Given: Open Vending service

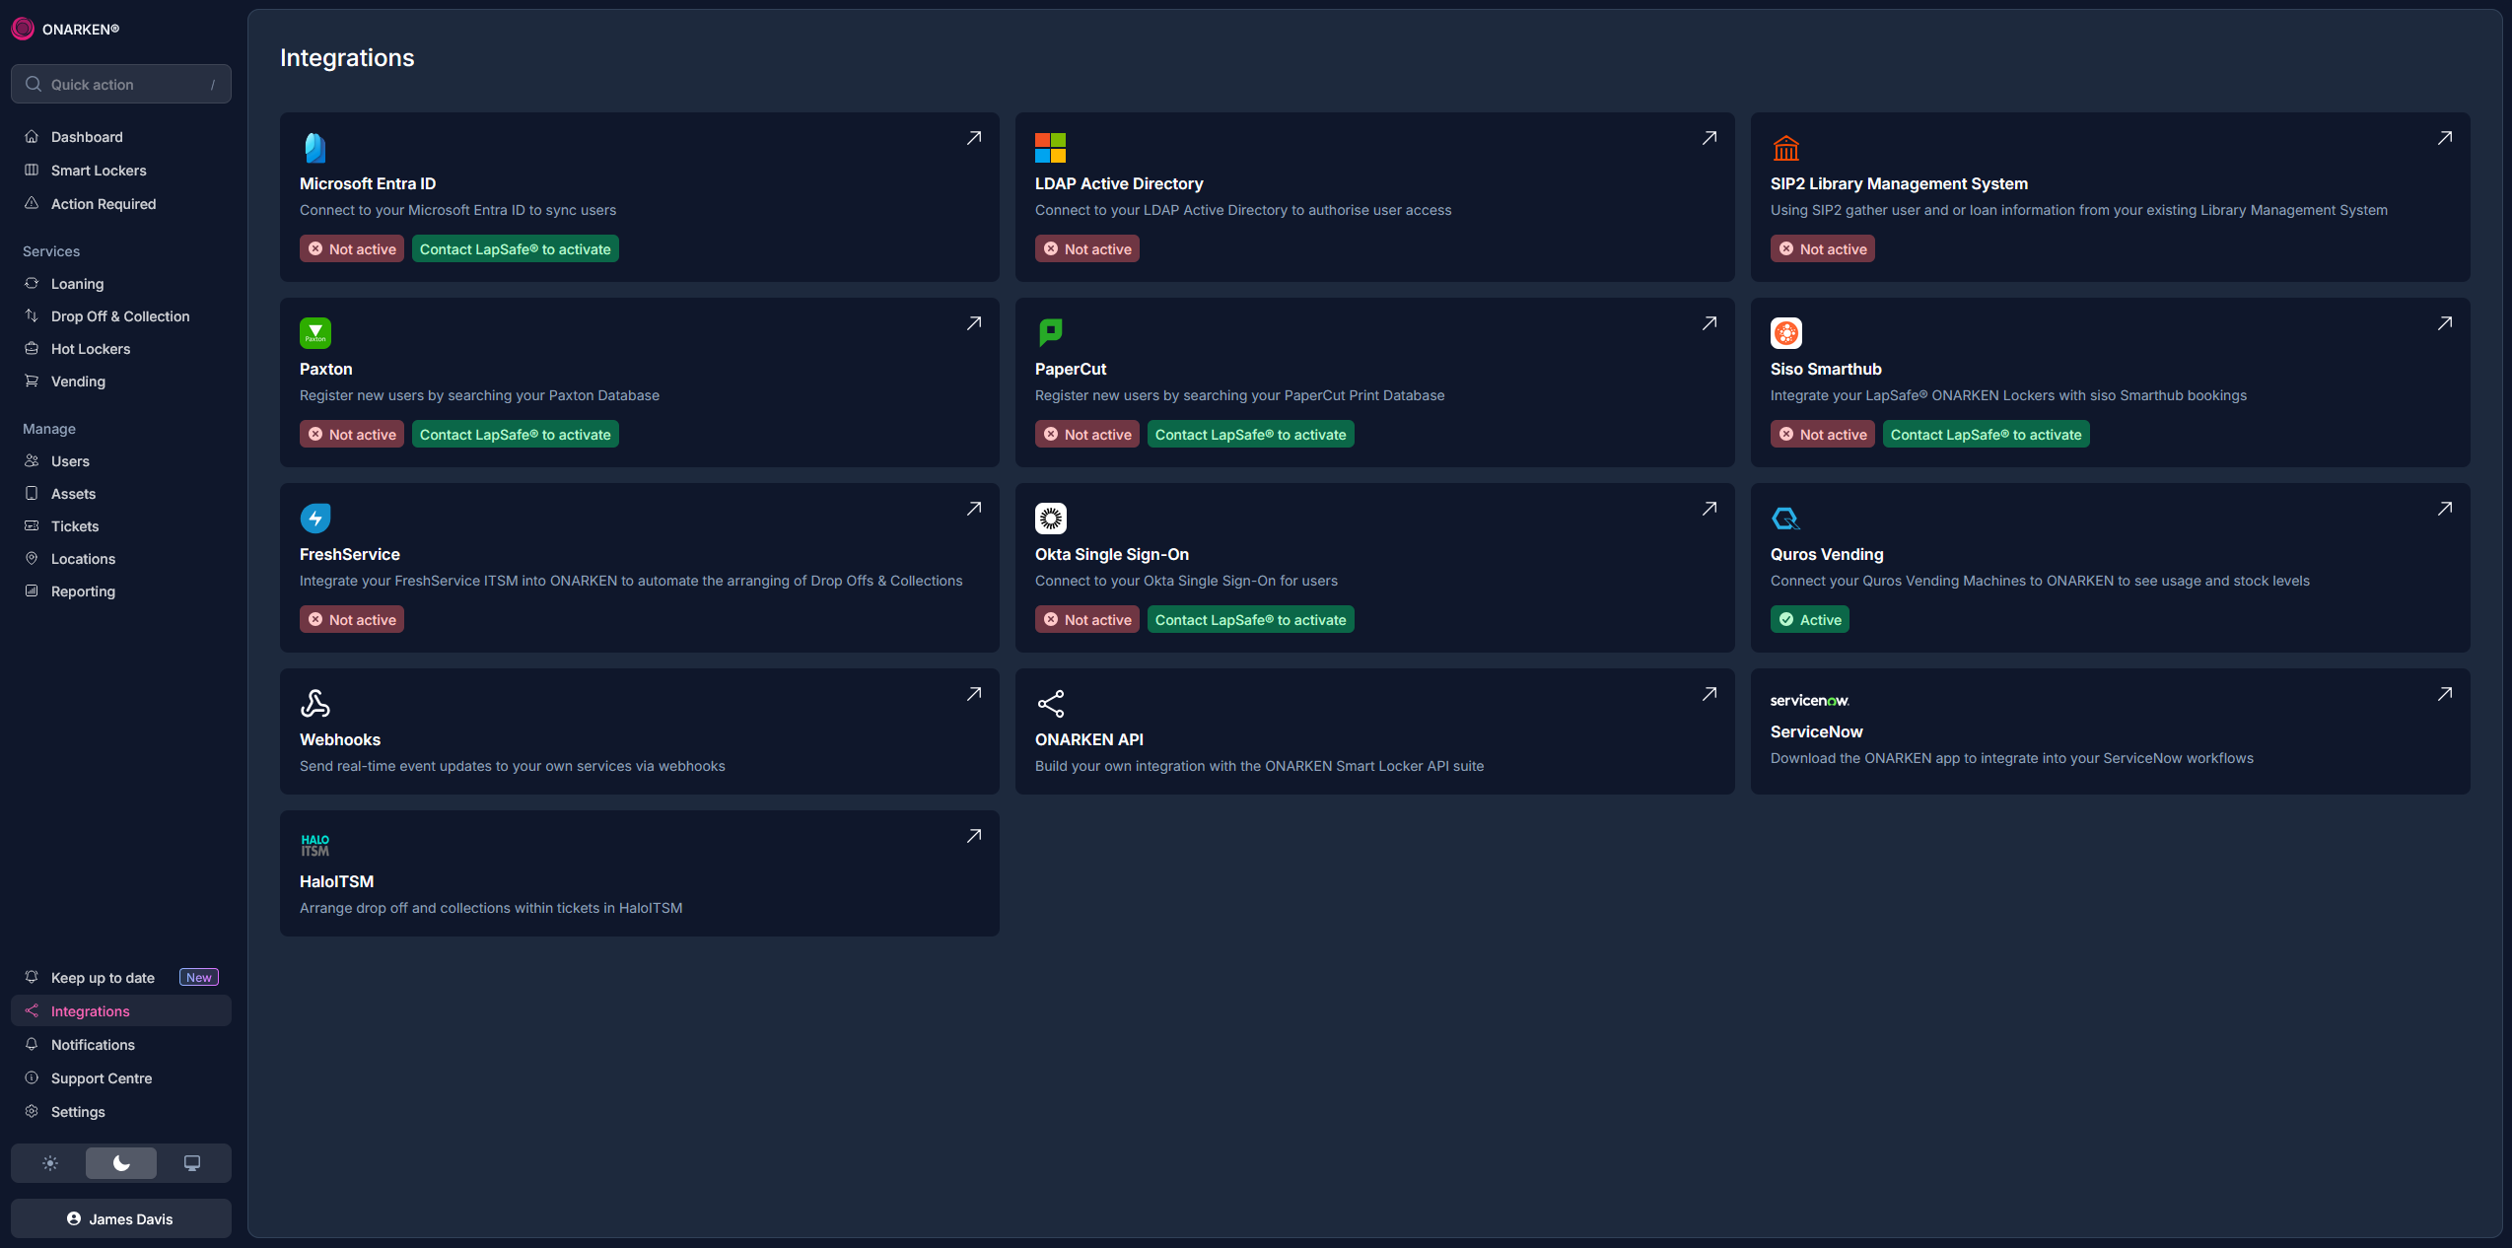Looking at the screenshot, I should pos(121,381).
